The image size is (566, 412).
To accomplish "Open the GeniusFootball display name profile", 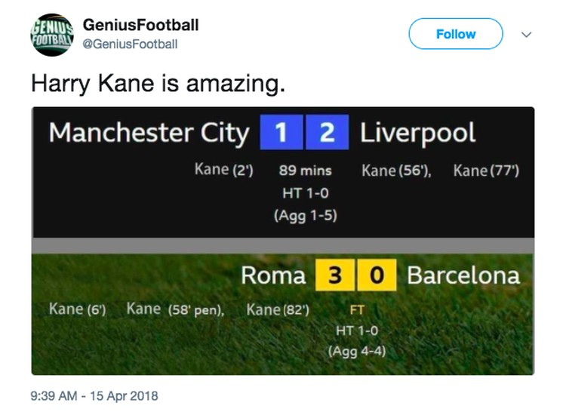I will point(140,25).
